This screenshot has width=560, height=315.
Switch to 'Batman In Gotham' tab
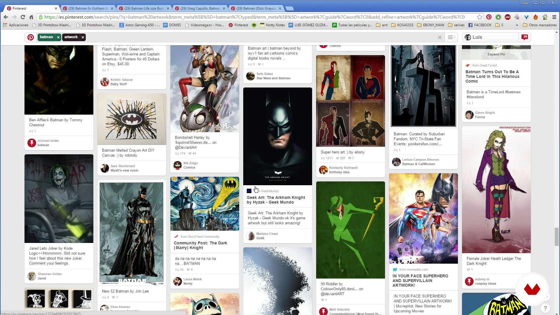(88, 8)
